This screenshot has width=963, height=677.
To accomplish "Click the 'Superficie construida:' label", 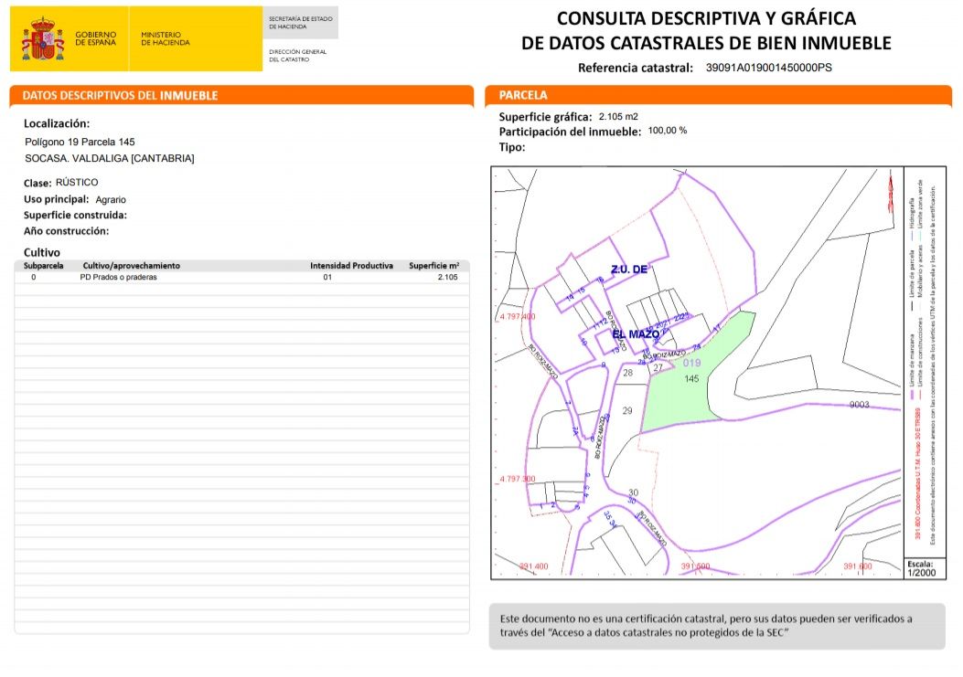I will coord(75,215).
